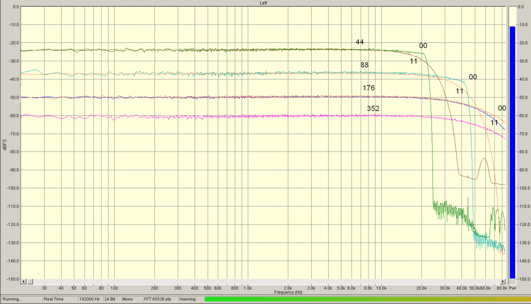Click the 'Running...' status bar field
Viewport: 531px width, 304px height.
point(21,299)
